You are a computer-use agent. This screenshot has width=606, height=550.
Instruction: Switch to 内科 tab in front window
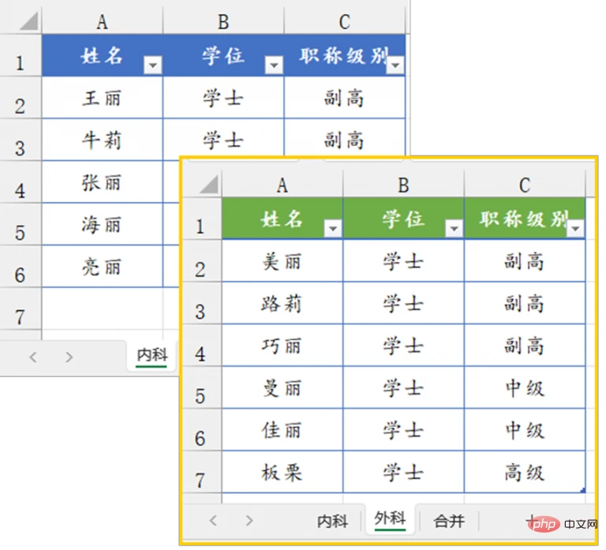click(332, 521)
